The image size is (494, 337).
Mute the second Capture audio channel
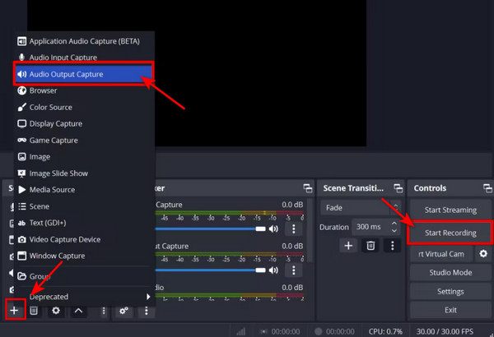(x=273, y=270)
